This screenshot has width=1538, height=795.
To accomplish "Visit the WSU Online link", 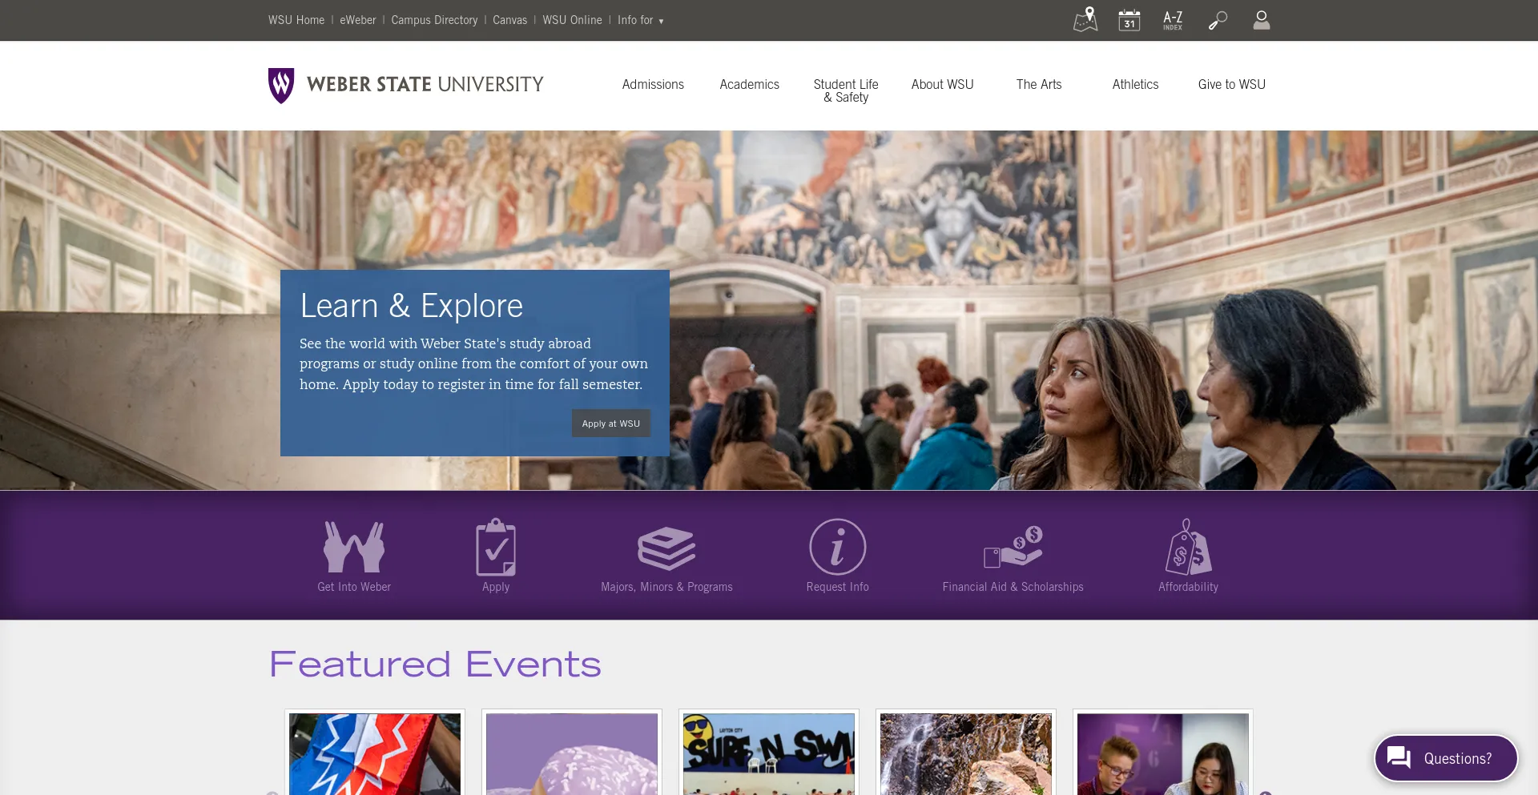I will 571,20.
